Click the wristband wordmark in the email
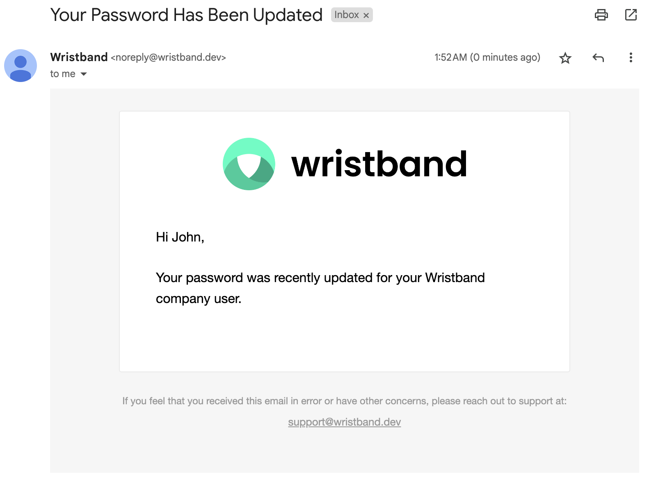The height and width of the screenshot is (483, 649). (x=379, y=164)
